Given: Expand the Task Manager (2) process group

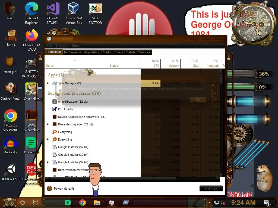Looking at the screenshot, I should pyautogui.click(x=48, y=83).
